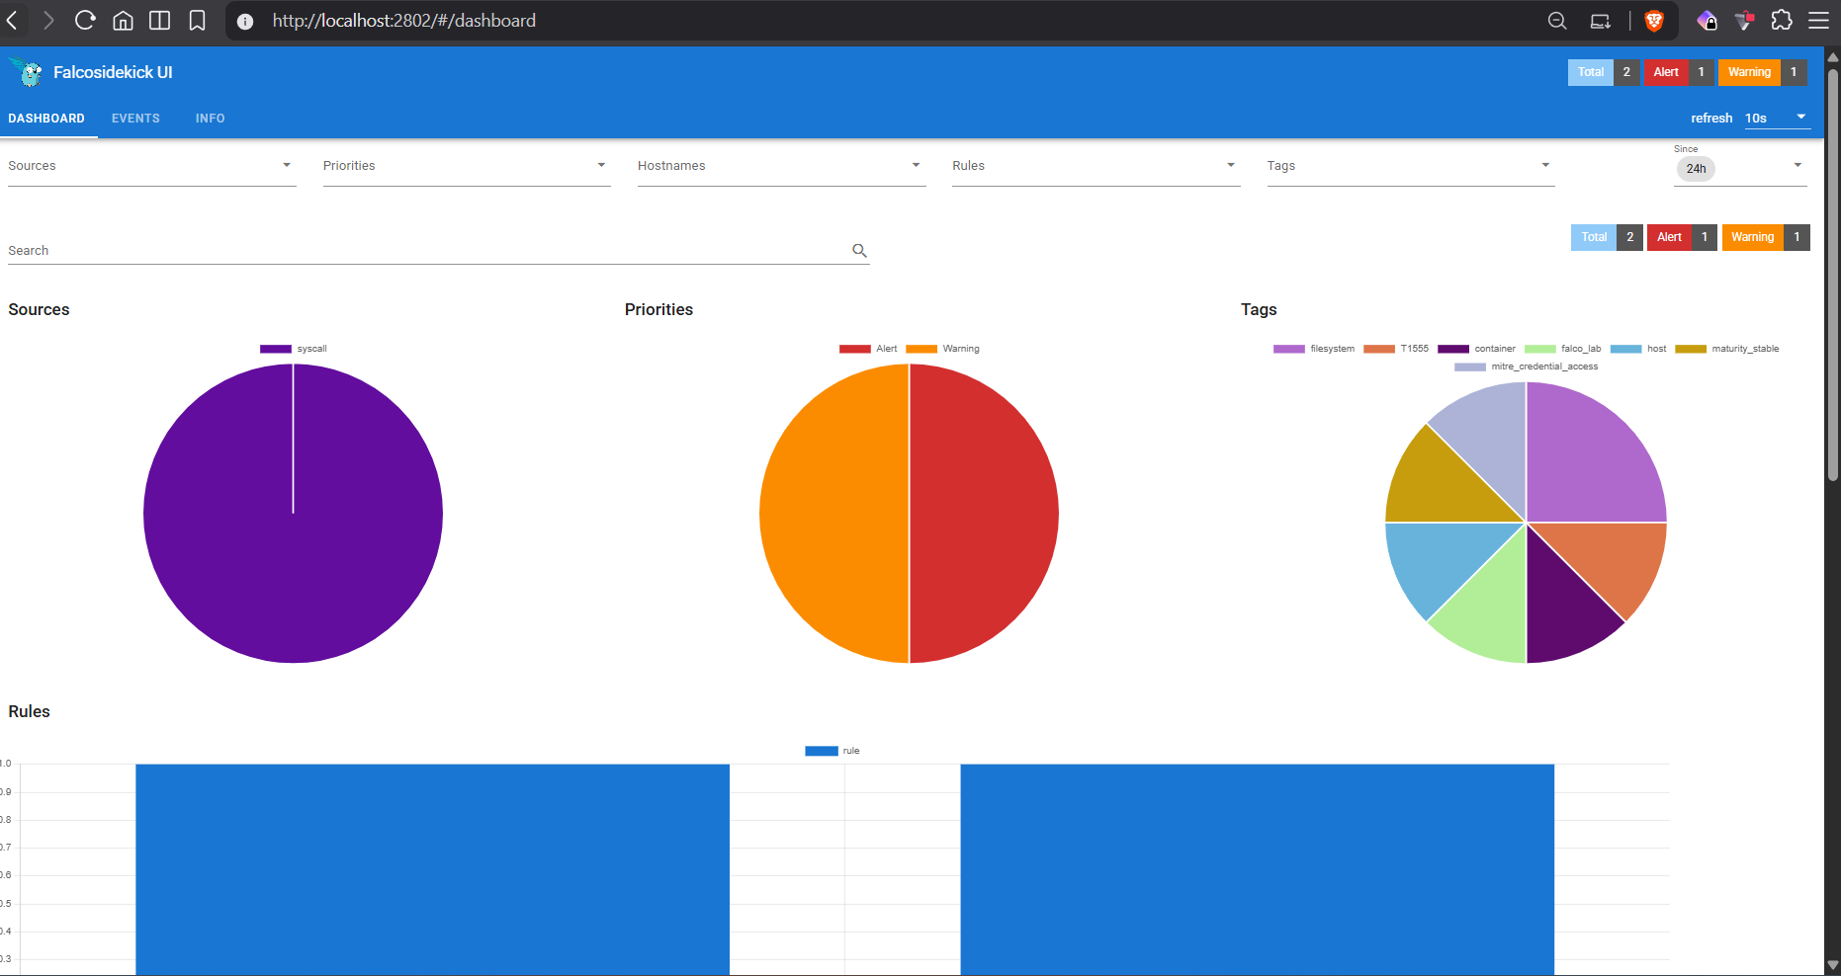Open the Brave wallet icon
The height and width of the screenshot is (976, 1841).
tap(1707, 21)
